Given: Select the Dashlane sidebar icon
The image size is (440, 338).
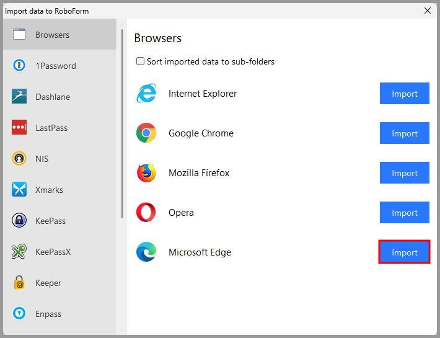Looking at the screenshot, I should pyautogui.click(x=19, y=97).
